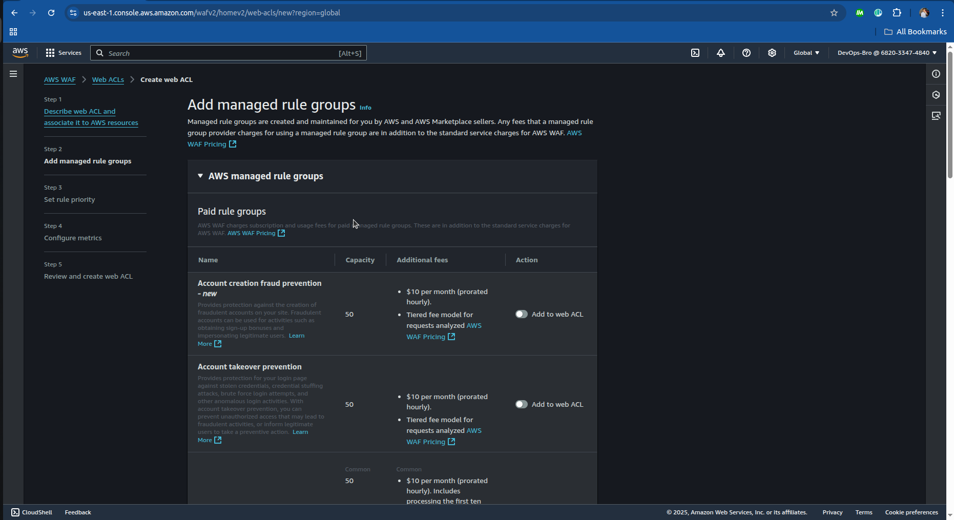
Task: Click the Additional fees column header
Action: coord(422,260)
